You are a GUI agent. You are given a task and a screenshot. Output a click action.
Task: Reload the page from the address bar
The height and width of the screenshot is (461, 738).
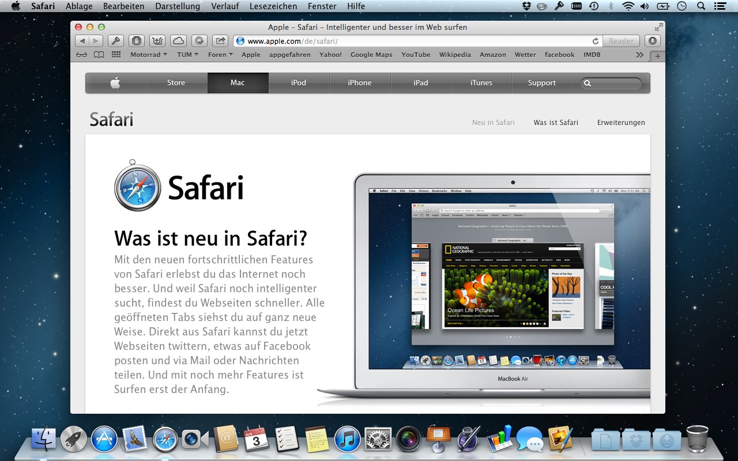[x=596, y=41]
